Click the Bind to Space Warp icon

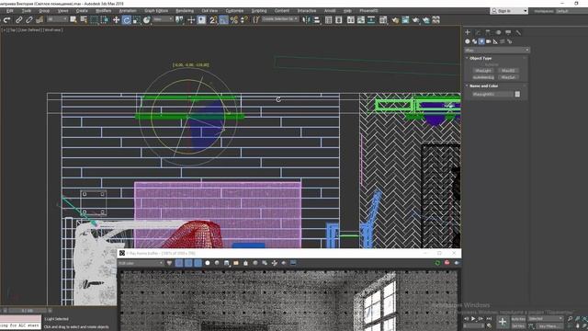pos(40,19)
